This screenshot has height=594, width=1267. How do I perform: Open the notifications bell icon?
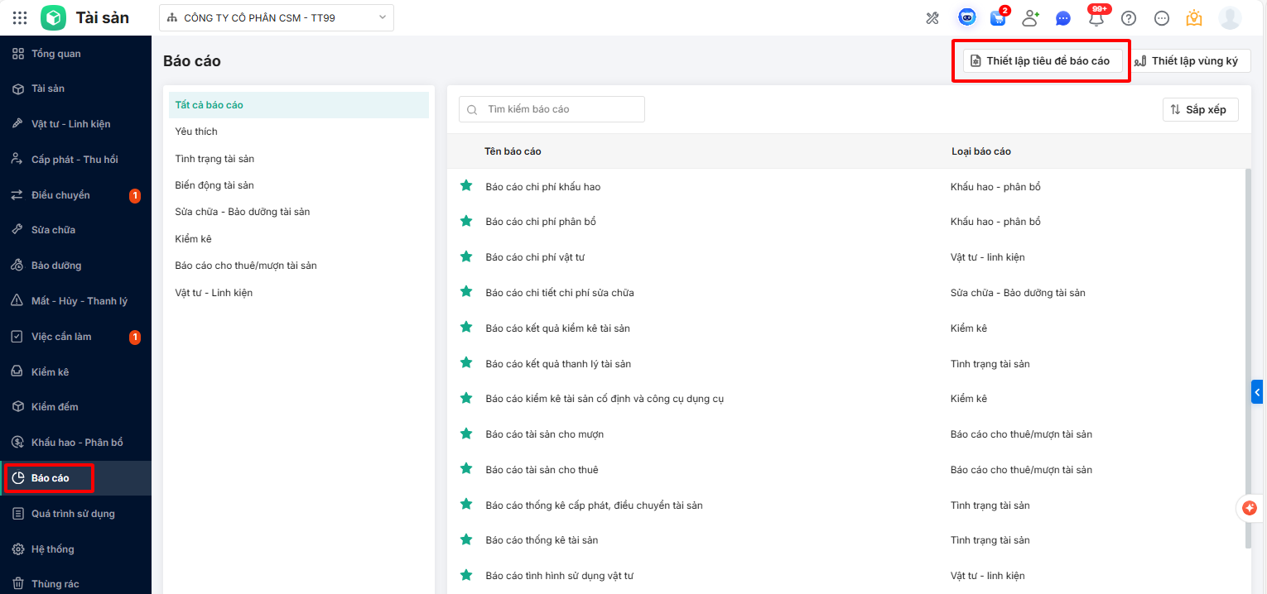tap(1096, 18)
